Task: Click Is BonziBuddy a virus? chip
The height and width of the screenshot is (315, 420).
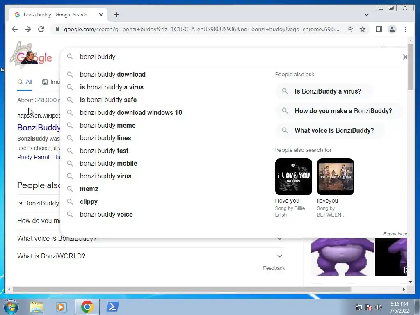Action: click(324, 91)
